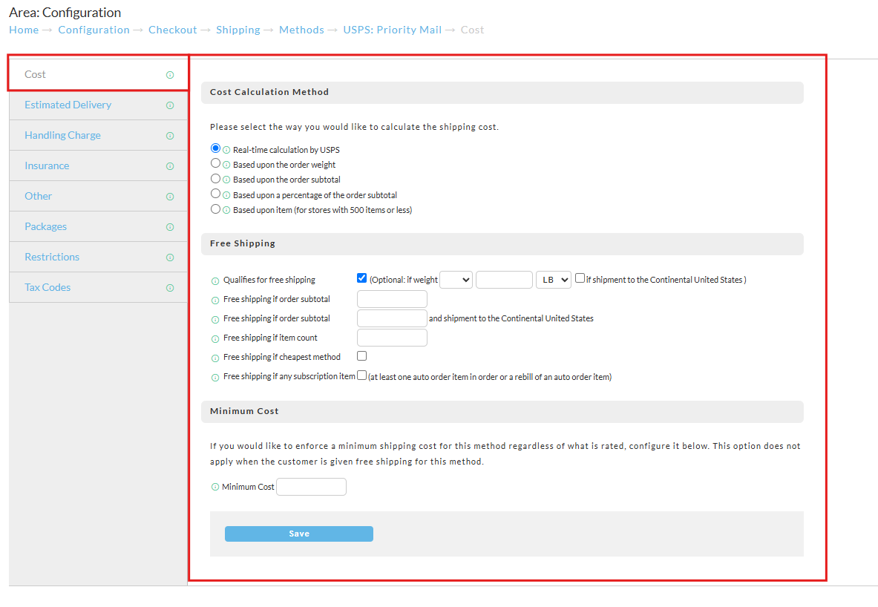The image size is (878, 607).
Task: Open Configuration breadcrumb link
Action: pos(94,30)
